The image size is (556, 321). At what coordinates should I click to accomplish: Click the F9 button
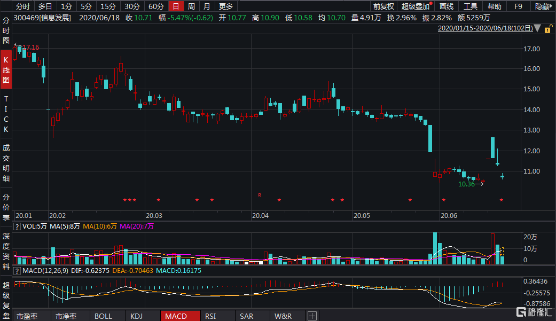[x=519, y=6]
